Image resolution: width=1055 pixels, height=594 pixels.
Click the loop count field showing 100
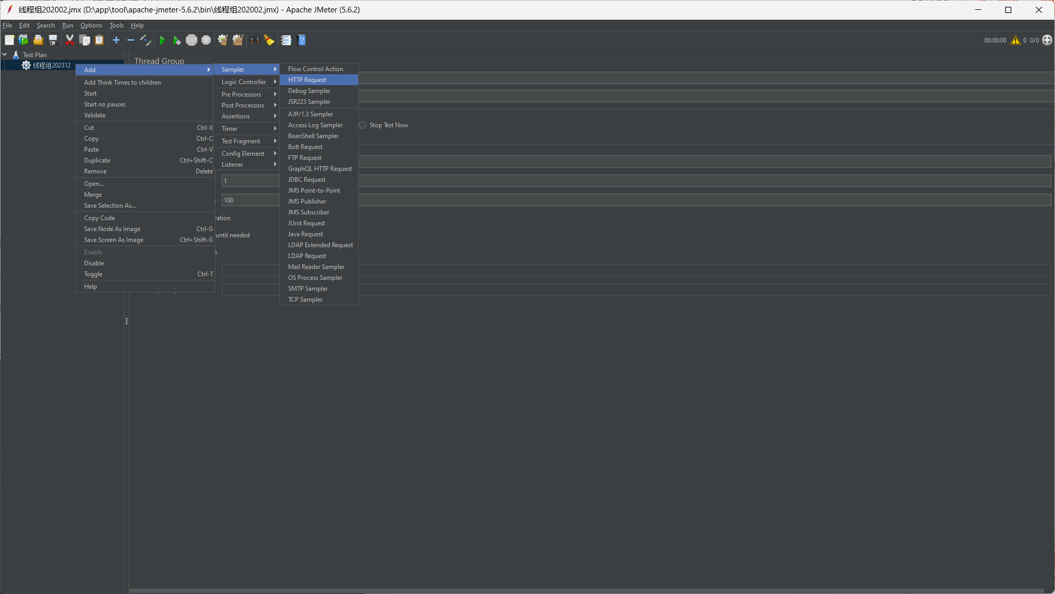[x=636, y=200]
